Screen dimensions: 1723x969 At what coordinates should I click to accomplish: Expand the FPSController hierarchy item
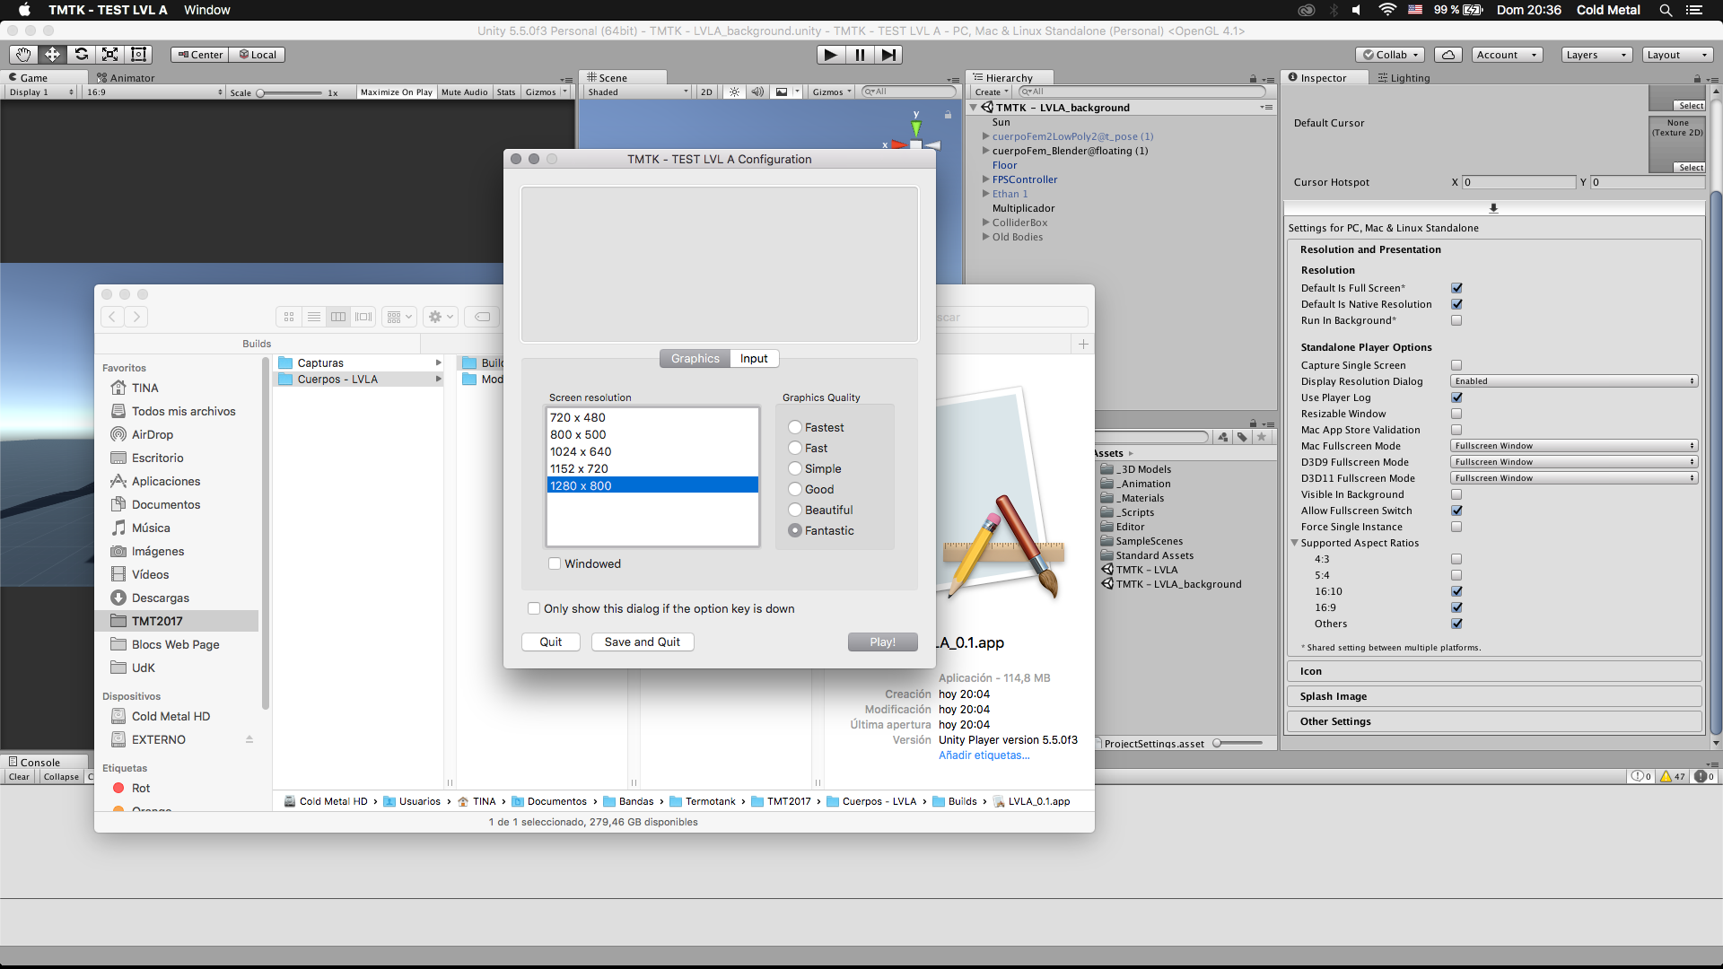(985, 179)
